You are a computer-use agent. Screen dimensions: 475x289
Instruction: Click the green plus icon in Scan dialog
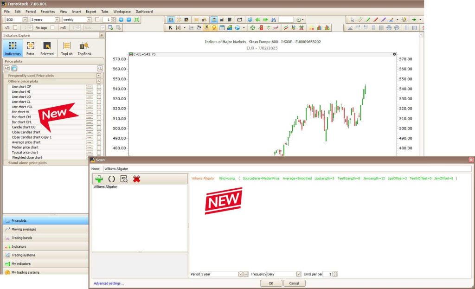(x=100, y=179)
